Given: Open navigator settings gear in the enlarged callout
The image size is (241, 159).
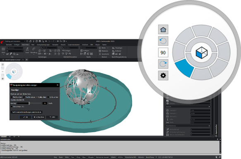Looking at the screenshot, I should [163, 76].
